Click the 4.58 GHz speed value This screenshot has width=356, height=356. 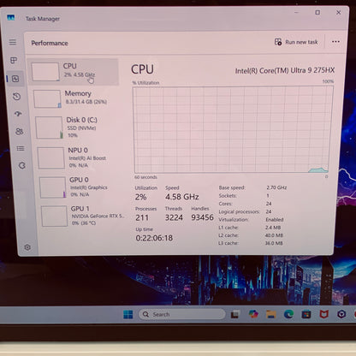182,197
